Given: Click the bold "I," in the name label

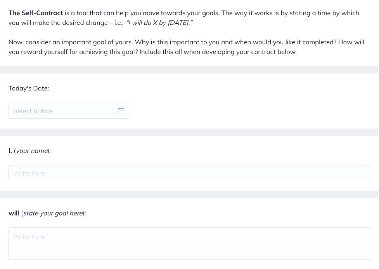Looking at the screenshot, I should coord(10,151).
